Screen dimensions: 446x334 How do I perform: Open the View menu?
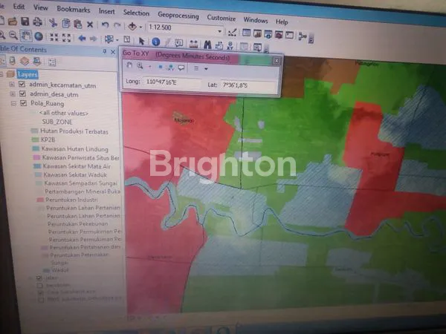pos(41,7)
